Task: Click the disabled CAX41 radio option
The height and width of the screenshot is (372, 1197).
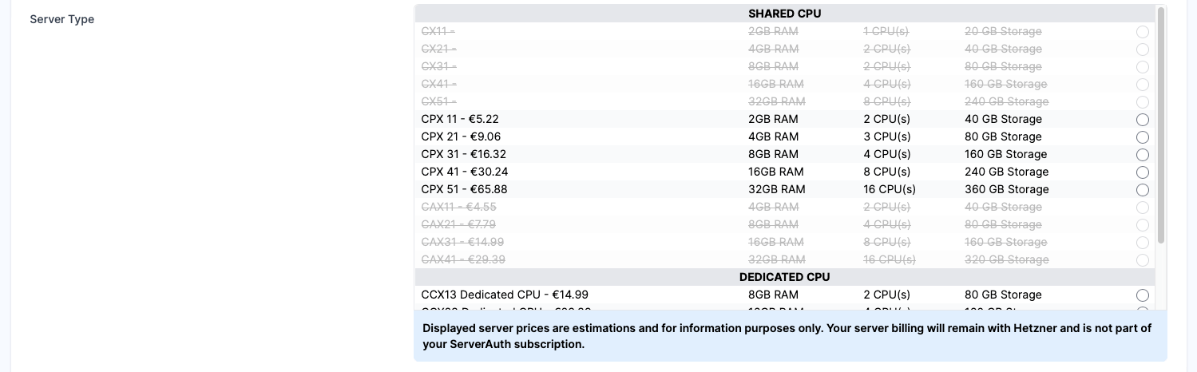Action: [x=1142, y=260]
